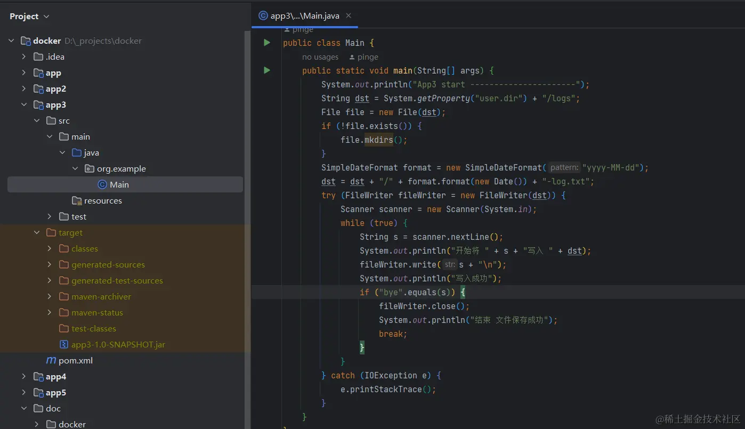Click the maven-archiver folder icon
745x429 pixels.
point(64,296)
